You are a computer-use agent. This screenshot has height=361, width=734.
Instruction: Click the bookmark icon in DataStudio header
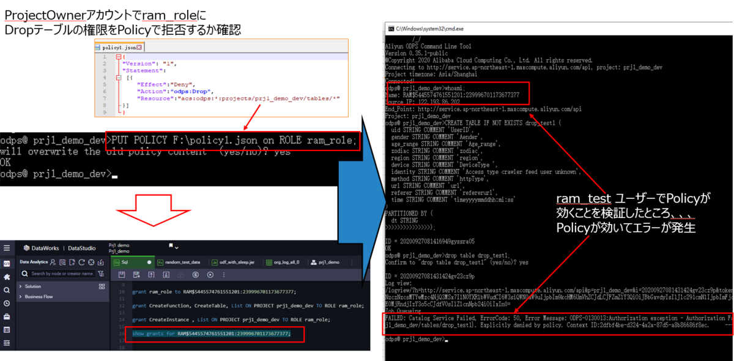coord(171,246)
